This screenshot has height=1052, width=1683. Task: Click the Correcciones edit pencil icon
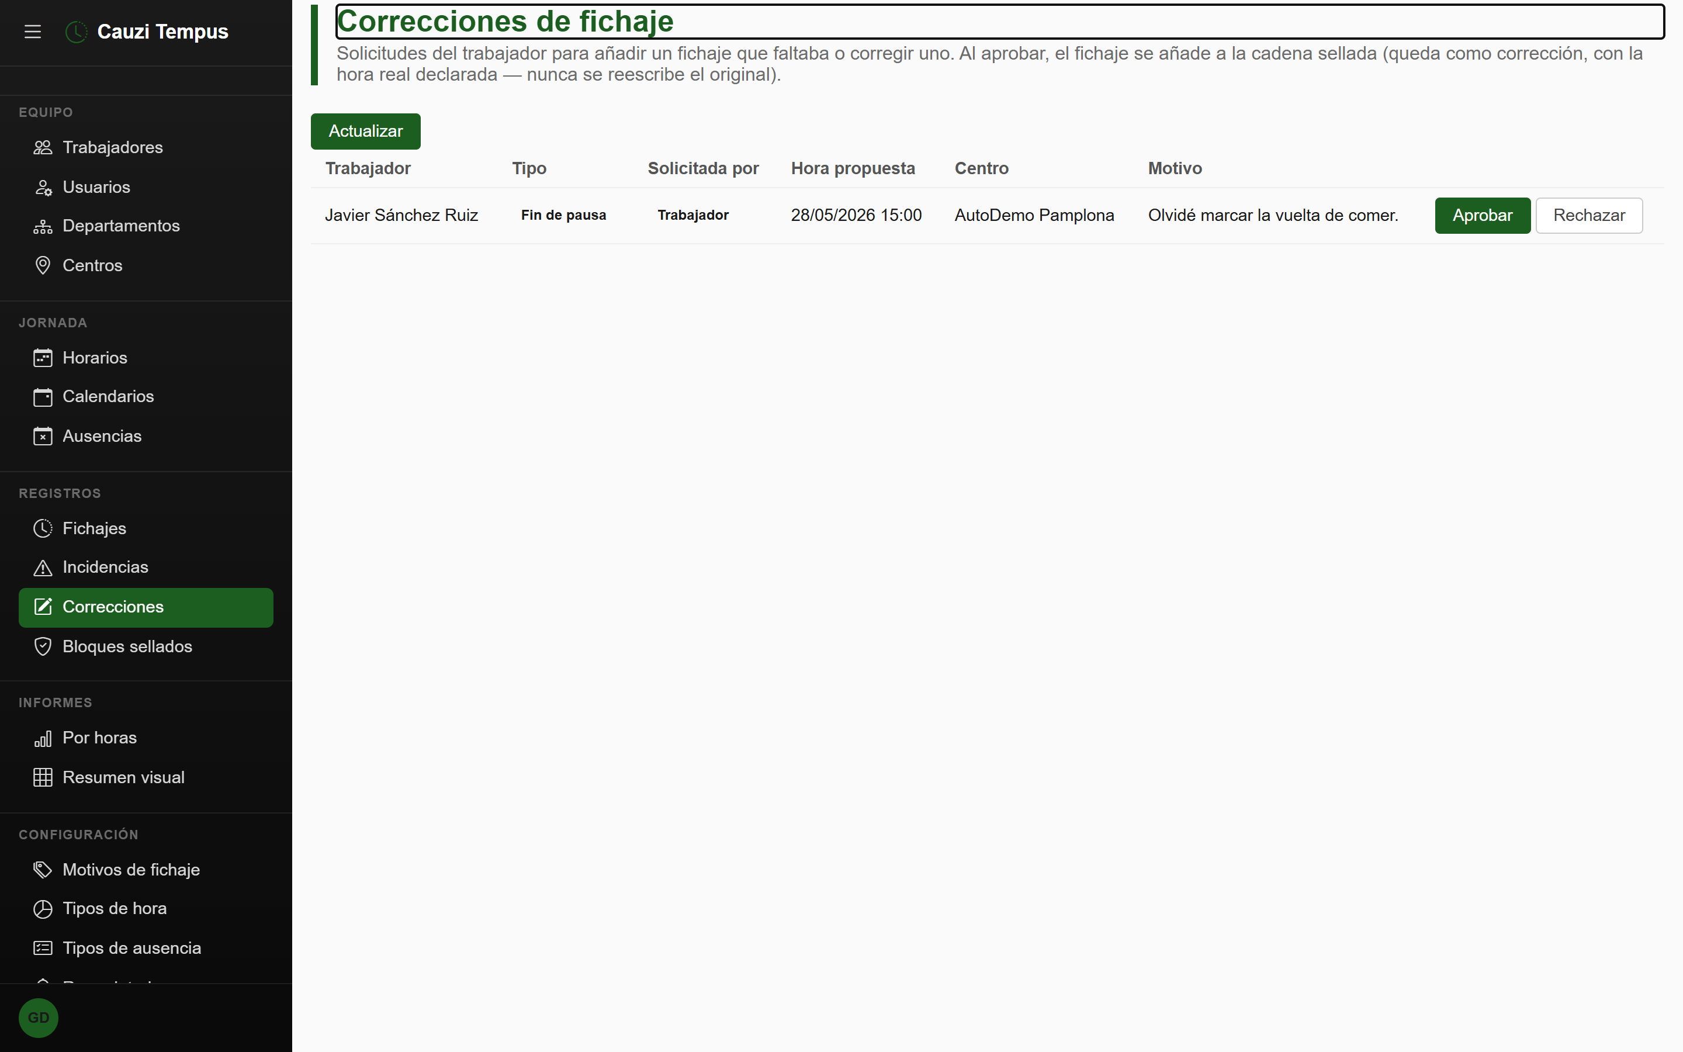[x=43, y=607]
